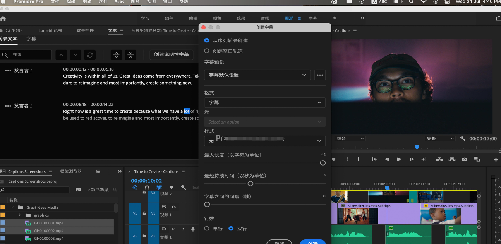
Task: Select the 创建空白轨道 radio option
Action: [207, 51]
